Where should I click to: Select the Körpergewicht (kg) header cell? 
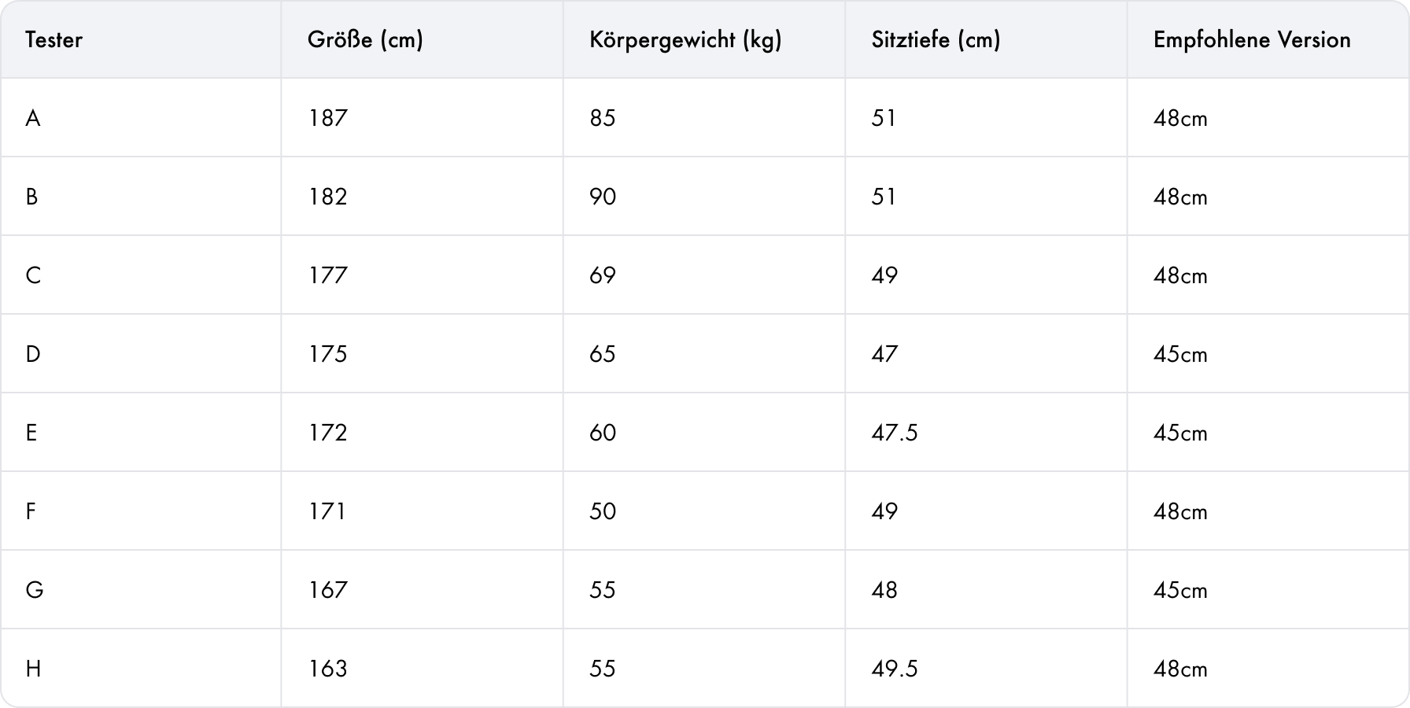(685, 39)
